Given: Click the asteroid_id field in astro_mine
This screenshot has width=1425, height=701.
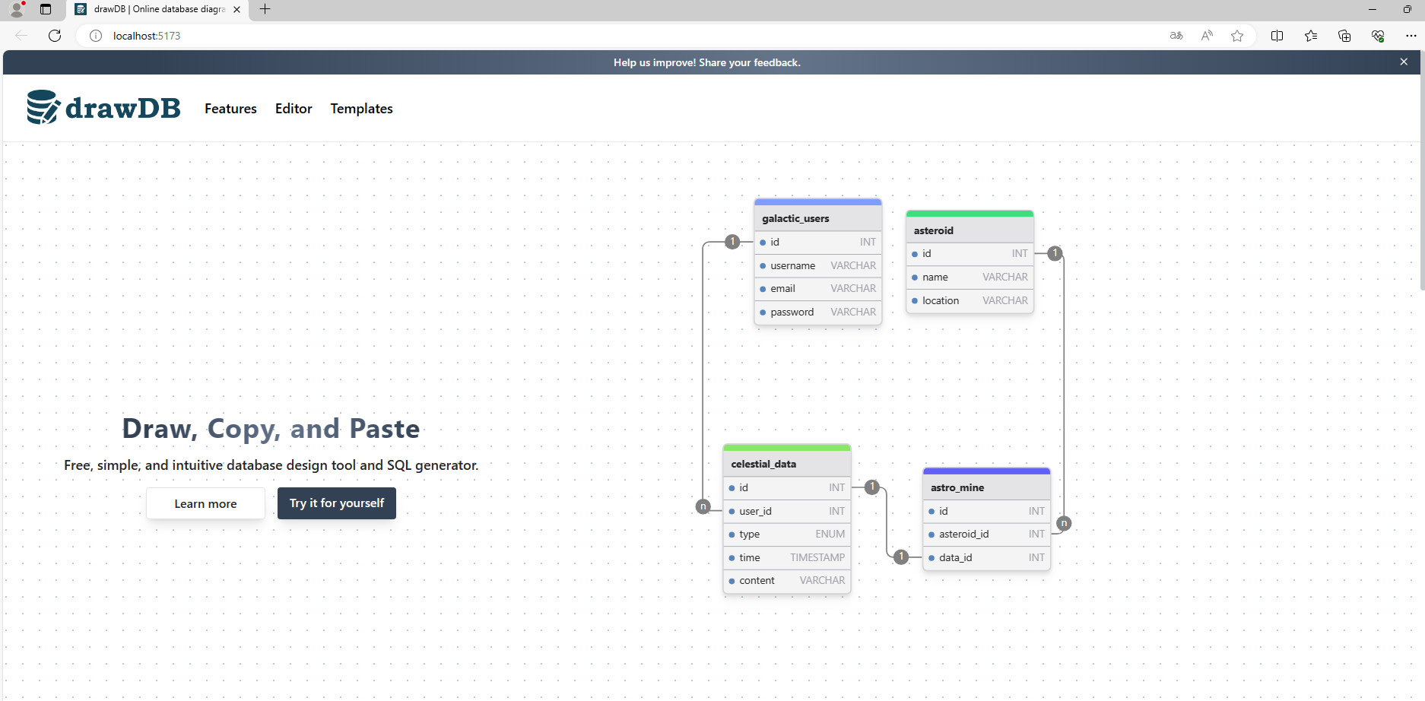Looking at the screenshot, I should tap(987, 534).
